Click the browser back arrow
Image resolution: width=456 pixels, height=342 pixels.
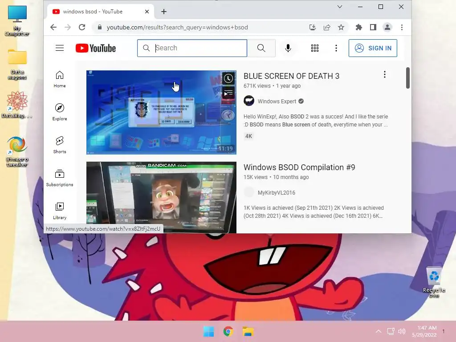coord(53,27)
